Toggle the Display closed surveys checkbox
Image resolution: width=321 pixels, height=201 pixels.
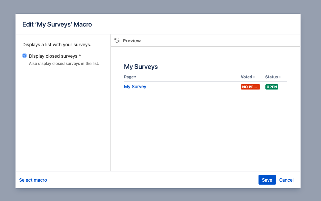[24, 56]
